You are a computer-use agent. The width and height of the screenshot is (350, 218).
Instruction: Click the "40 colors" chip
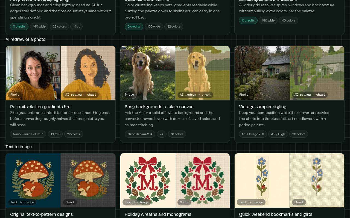(289, 20)
